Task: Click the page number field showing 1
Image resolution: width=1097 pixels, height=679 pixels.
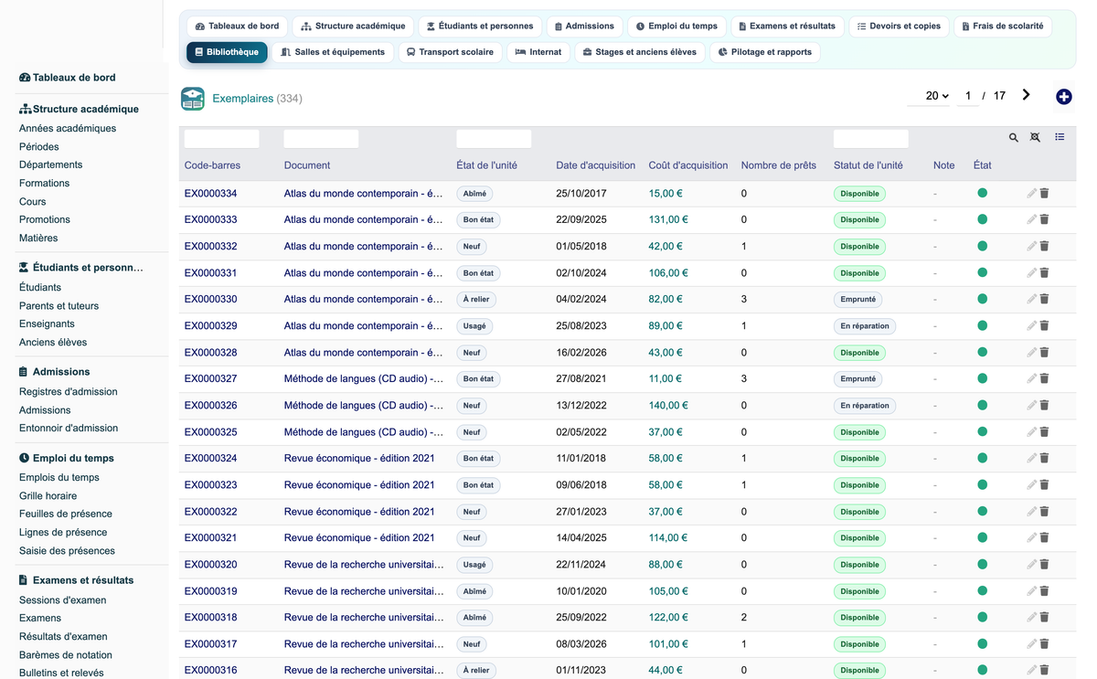Action: click(968, 96)
